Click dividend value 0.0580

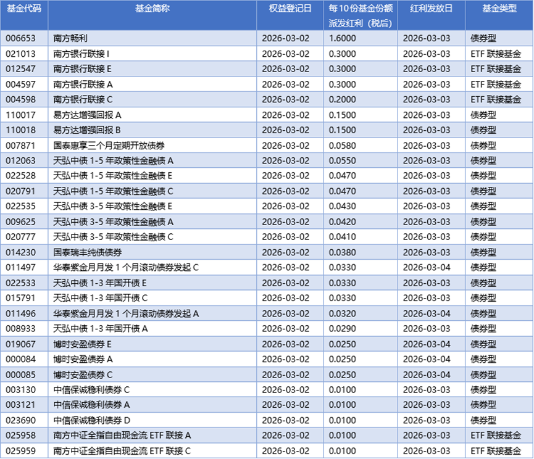point(342,146)
